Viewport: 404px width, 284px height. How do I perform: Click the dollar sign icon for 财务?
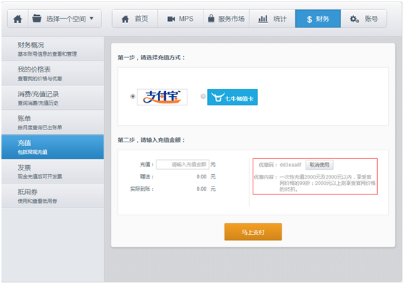coord(309,20)
